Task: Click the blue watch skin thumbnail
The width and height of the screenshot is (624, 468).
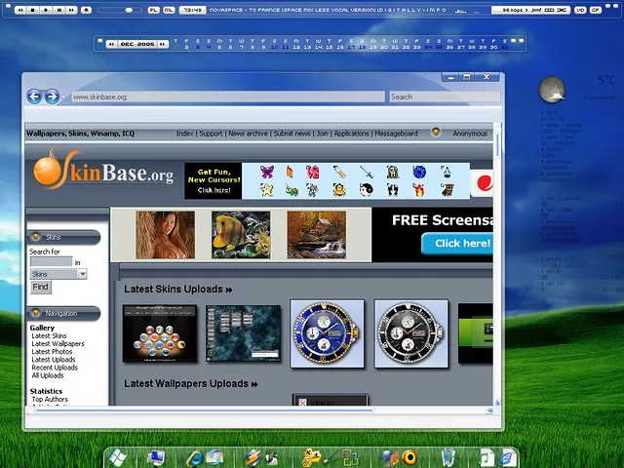Action: (327, 333)
